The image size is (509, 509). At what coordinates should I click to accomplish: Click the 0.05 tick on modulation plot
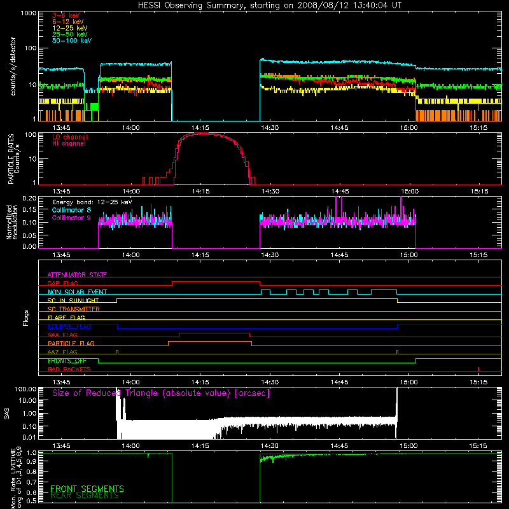[x=29, y=235]
